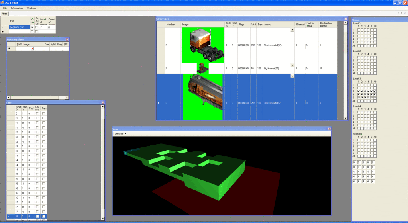Click flags value 00000140
Image resolution: width=408 pixels, height=223 pixels.
[243, 68]
